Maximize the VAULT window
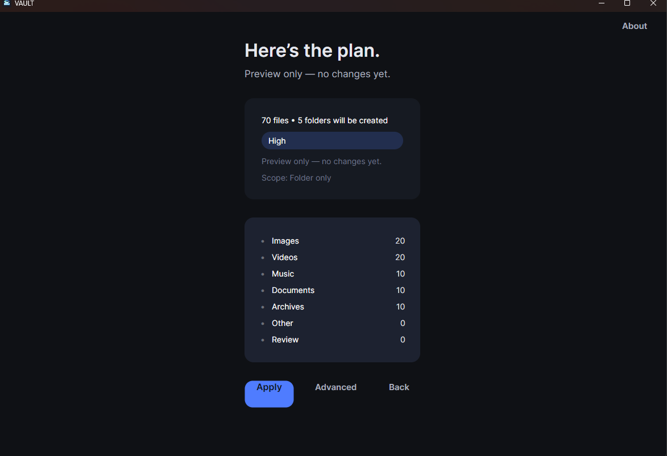The image size is (667, 456). point(627,3)
